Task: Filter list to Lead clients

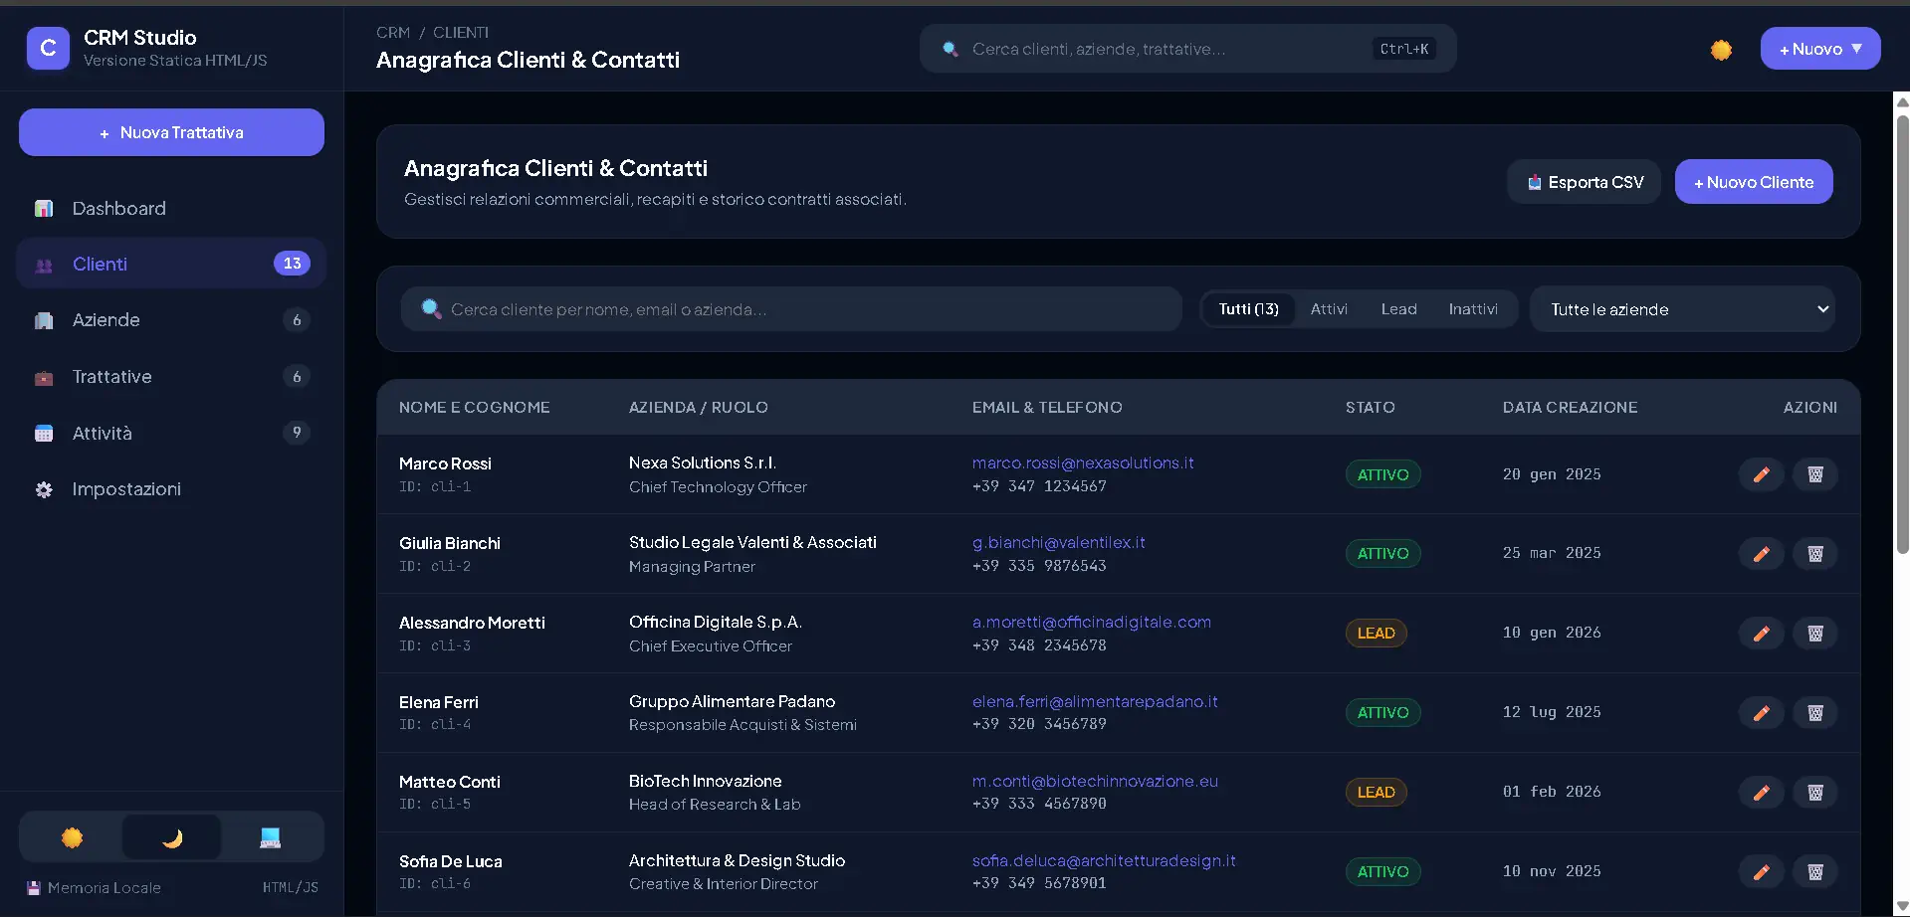Action: (1398, 309)
